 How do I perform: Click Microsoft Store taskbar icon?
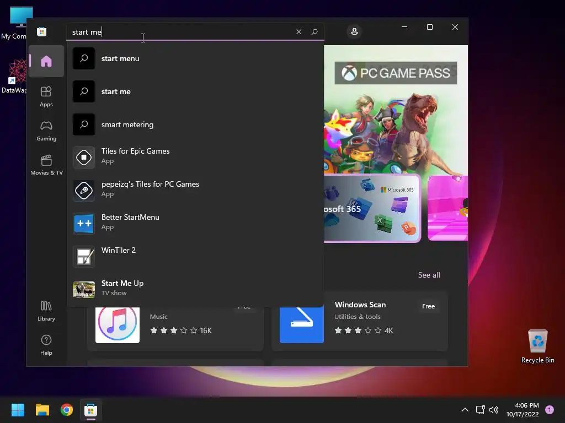tap(91, 410)
